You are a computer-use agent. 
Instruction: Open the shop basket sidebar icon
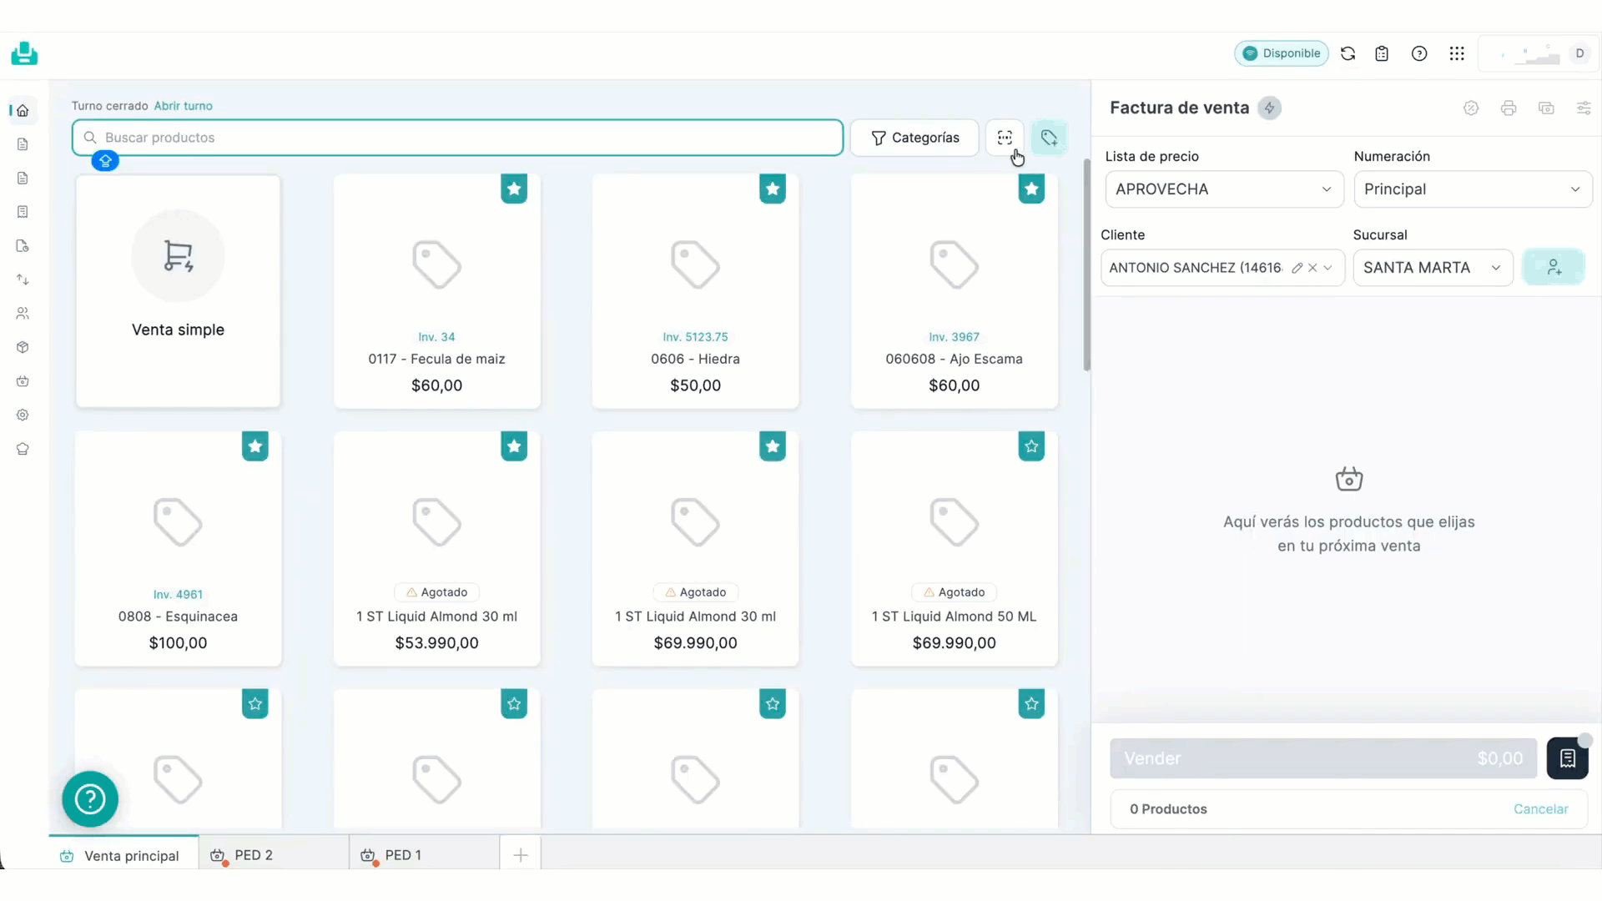tap(23, 381)
